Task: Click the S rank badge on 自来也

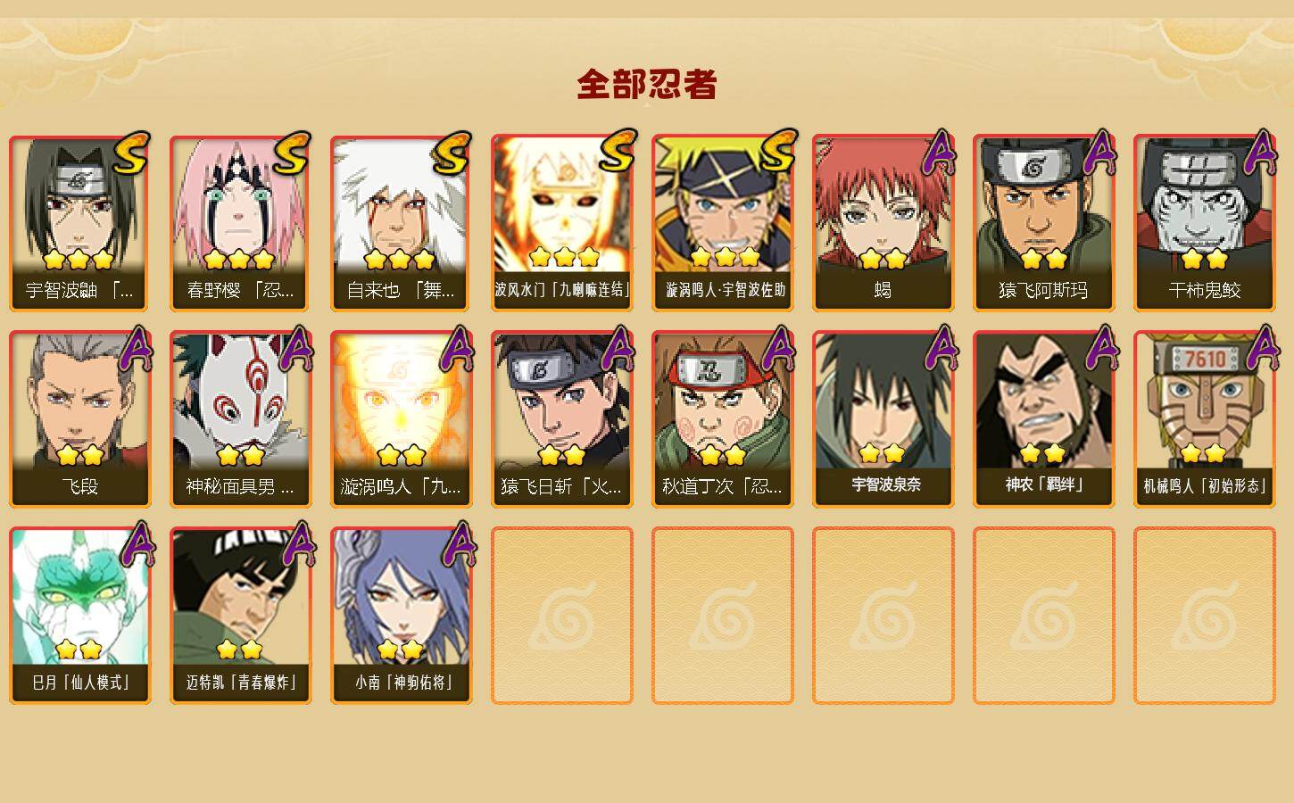Action: pyautogui.click(x=451, y=153)
